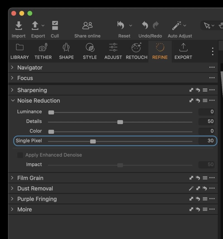Select the pointer cursor tool

point(207,25)
